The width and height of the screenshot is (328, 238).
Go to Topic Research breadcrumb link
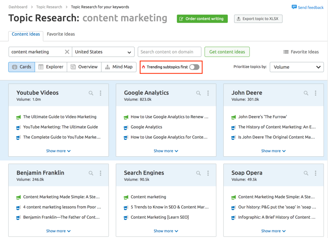click(49, 7)
